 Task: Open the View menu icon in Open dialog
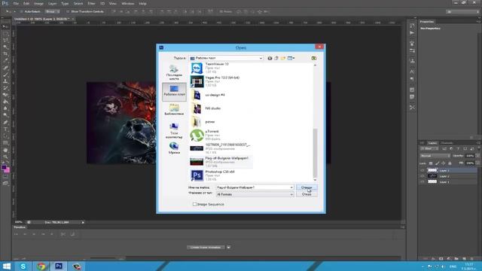(291, 58)
